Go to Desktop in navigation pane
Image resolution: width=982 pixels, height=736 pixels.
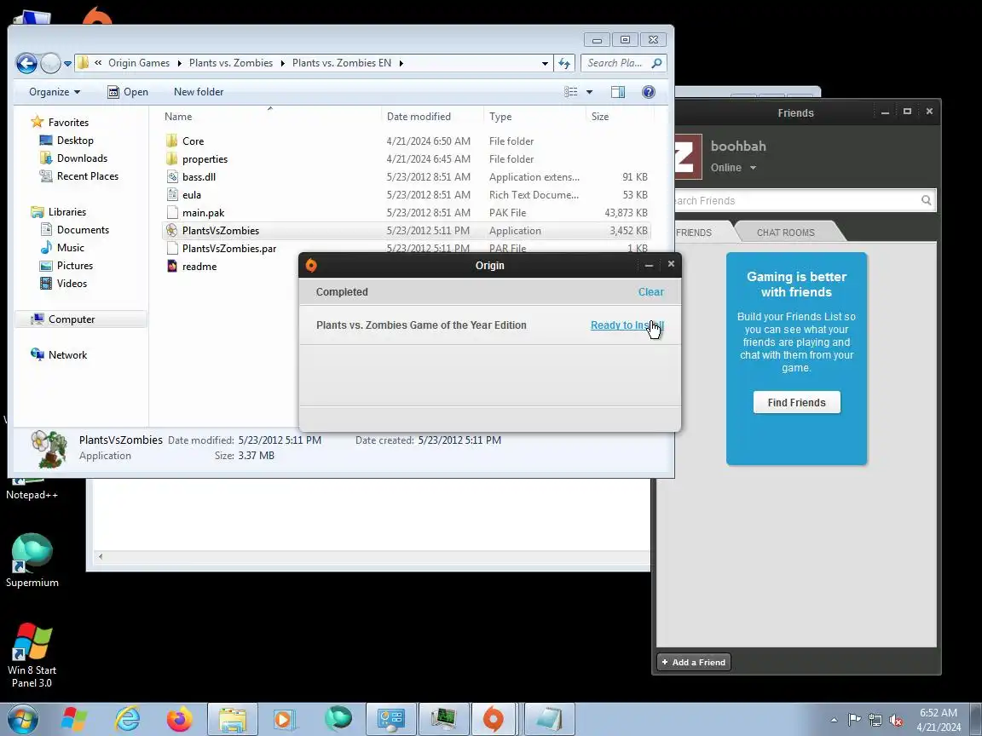click(x=75, y=141)
